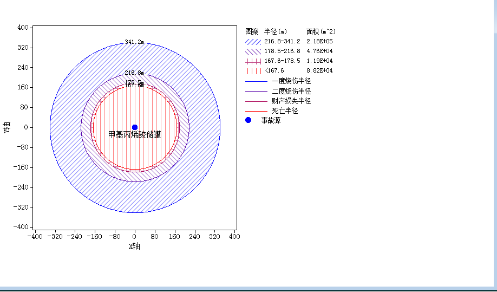Click the area value 8.82E+04
Image resolution: width=497 pixels, height=292 pixels.
pyautogui.click(x=319, y=71)
